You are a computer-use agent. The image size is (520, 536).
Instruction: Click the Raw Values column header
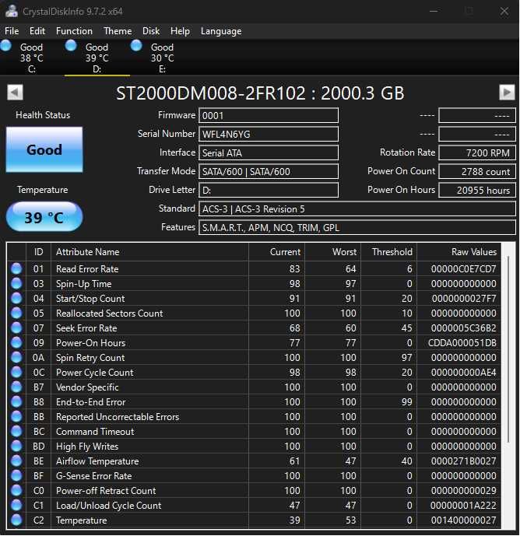coord(459,252)
